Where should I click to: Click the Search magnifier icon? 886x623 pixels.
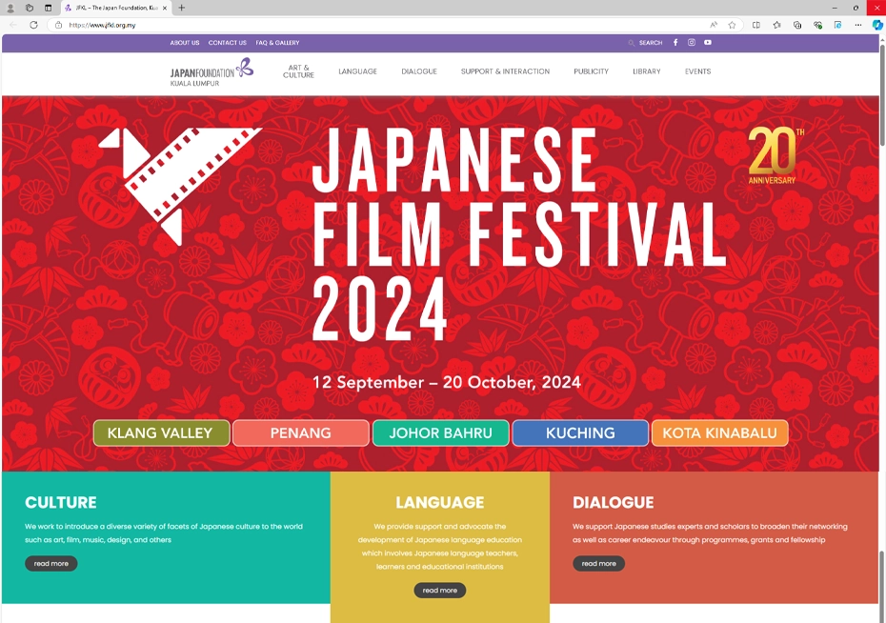tap(632, 43)
